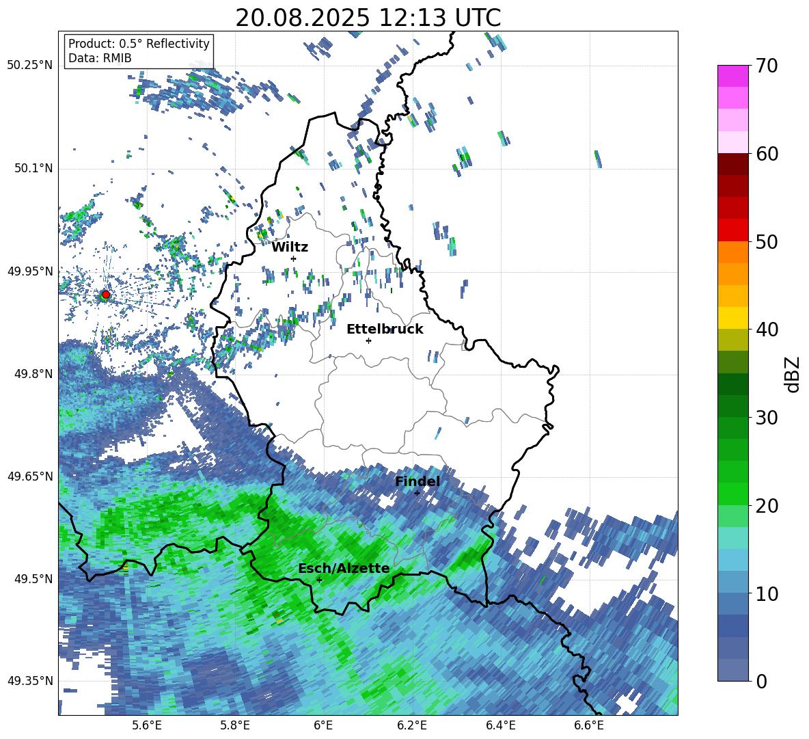This screenshot has height=739, width=809.
Task: Click the red radar site marker
Action: pos(106,294)
